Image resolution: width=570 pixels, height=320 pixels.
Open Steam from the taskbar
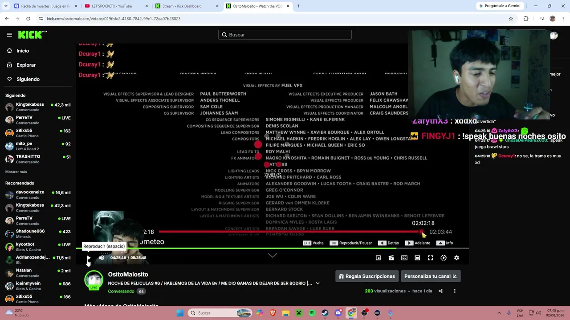pos(325,313)
